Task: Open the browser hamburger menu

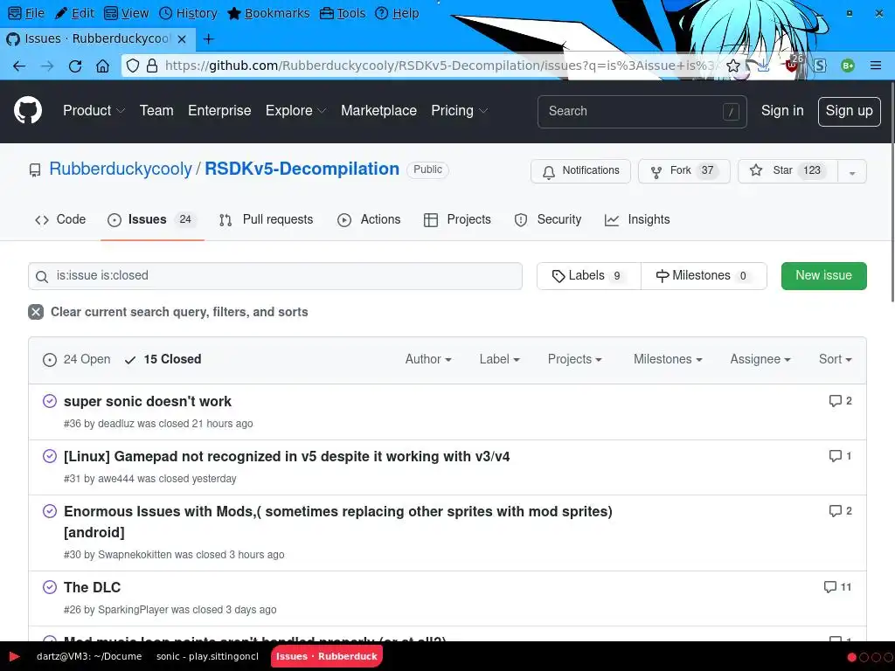Action: click(876, 66)
